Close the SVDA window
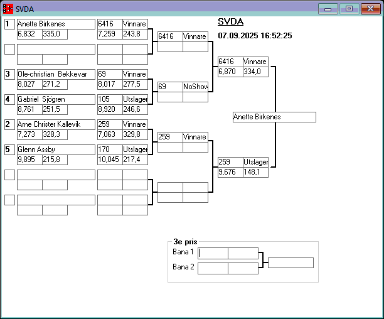This screenshot has height=319, width=384. (370, 9)
